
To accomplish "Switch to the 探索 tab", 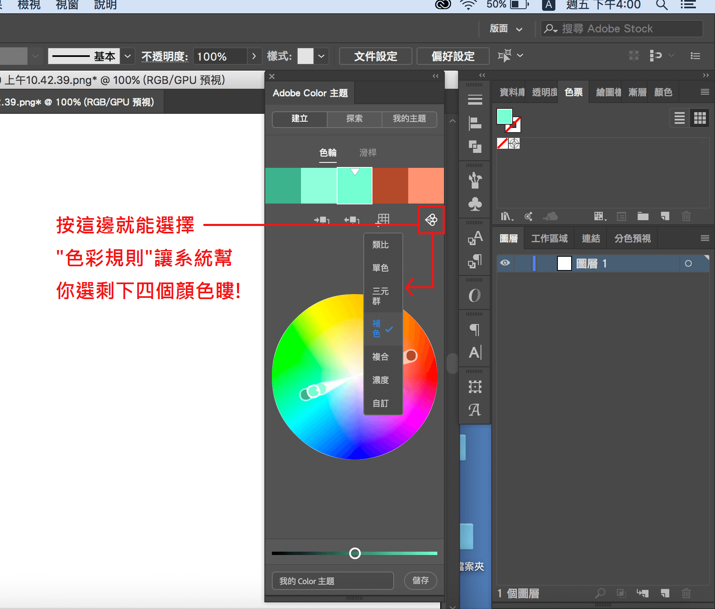I will pos(354,119).
